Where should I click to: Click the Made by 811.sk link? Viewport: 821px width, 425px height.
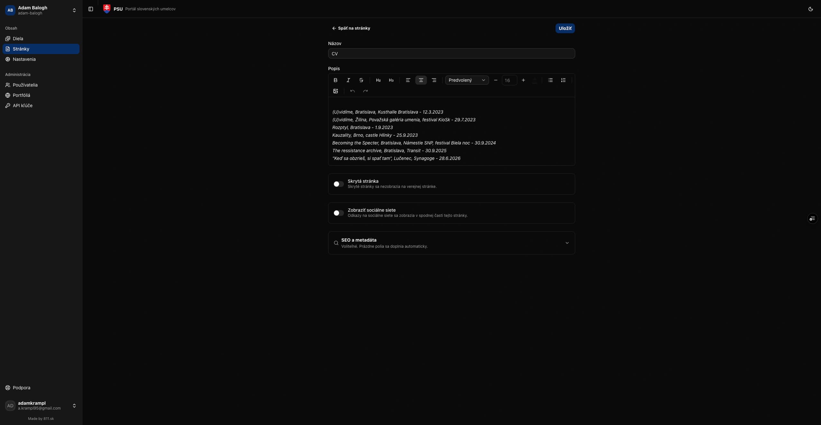pyautogui.click(x=41, y=419)
